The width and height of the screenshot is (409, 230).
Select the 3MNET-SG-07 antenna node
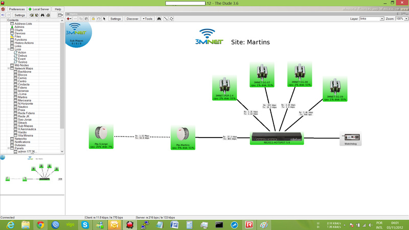click(262, 75)
